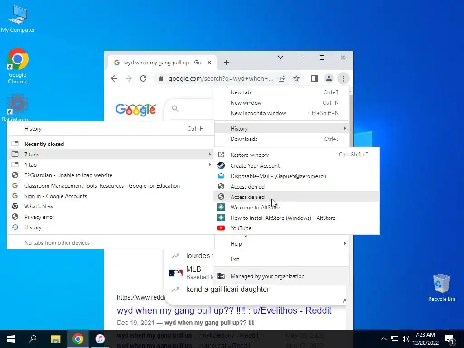Open Chrome three-dot menu button
Image resolution: width=464 pixels, height=348 pixels.
343,78
